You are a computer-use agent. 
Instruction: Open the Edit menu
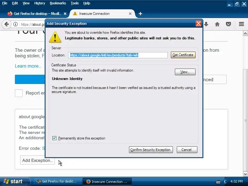pos(15,3)
